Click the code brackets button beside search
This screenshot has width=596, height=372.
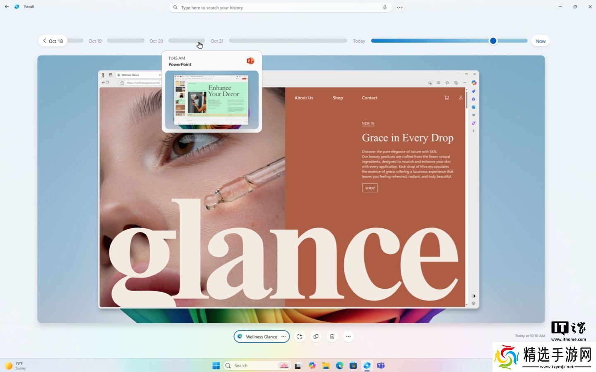(x=399, y=7)
